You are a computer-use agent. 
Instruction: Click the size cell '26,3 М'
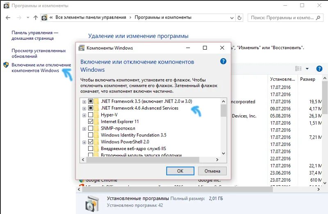(x=315, y=116)
